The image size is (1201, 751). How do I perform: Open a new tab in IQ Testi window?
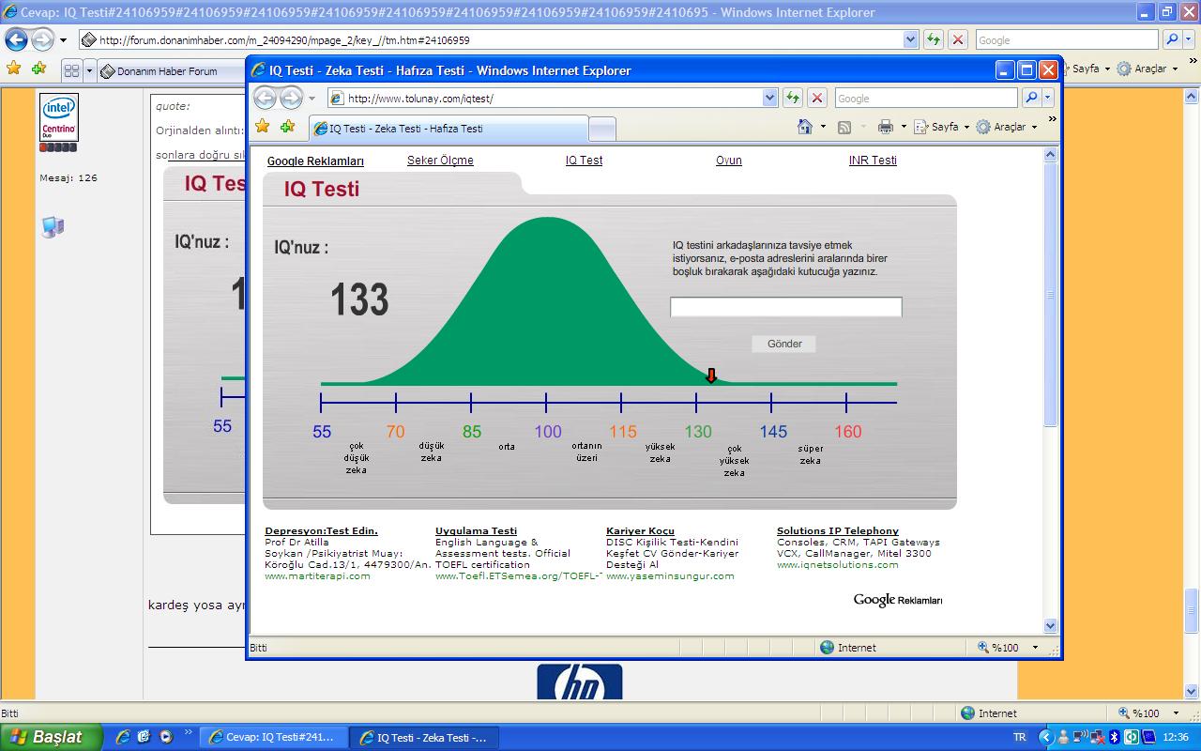pos(601,129)
